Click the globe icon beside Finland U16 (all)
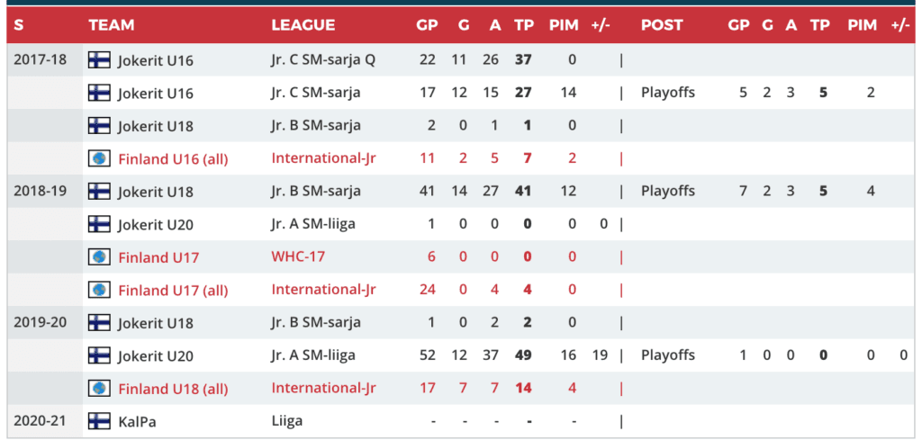 99,158
